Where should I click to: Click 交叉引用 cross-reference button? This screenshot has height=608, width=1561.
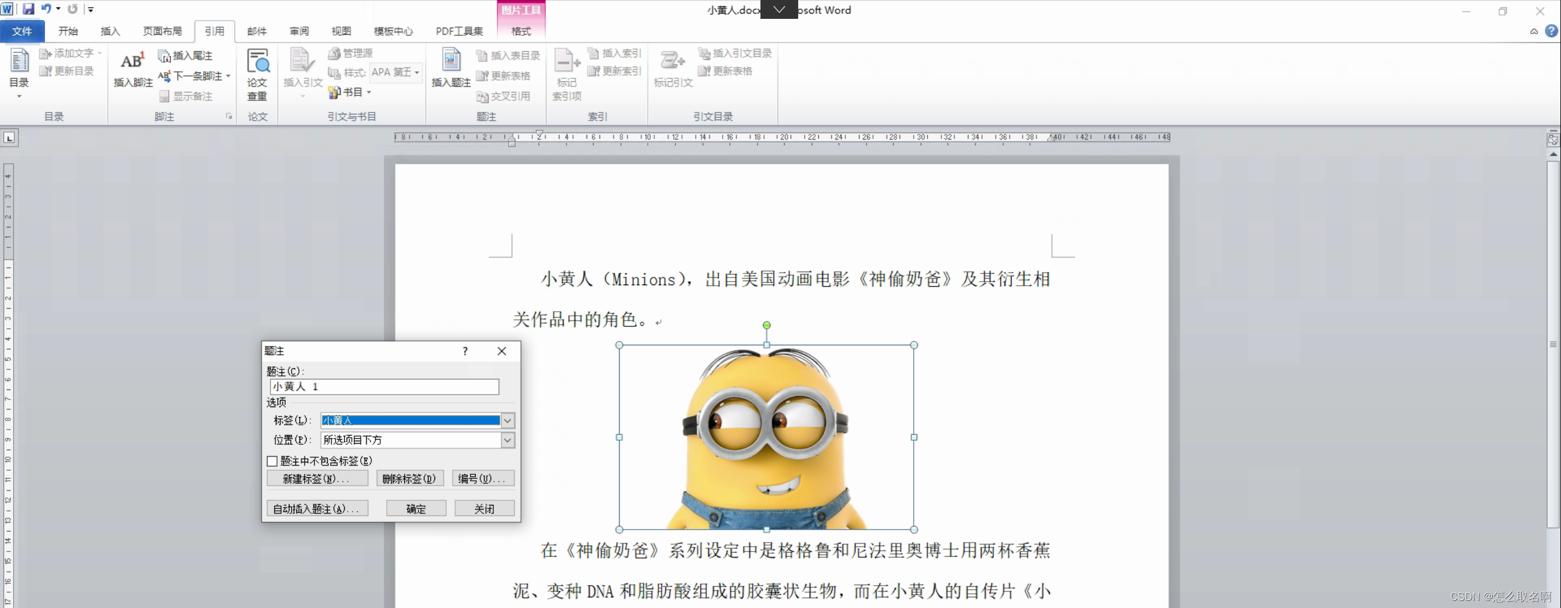[x=503, y=96]
